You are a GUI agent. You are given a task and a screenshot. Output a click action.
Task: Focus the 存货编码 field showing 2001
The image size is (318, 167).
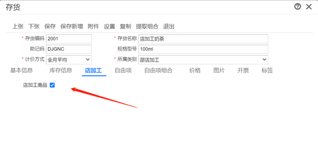pos(69,39)
